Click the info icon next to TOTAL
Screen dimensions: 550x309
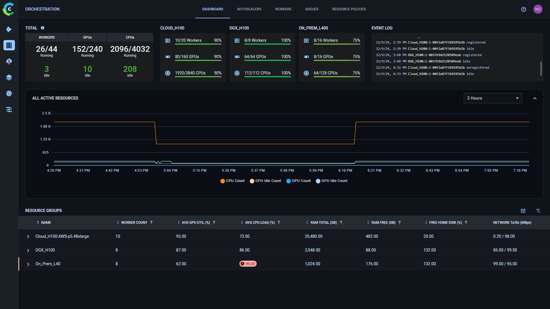(x=42, y=28)
